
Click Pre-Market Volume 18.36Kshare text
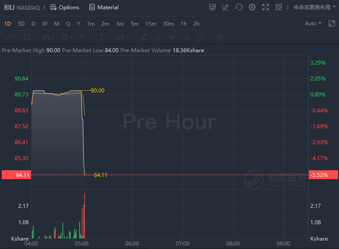point(162,50)
